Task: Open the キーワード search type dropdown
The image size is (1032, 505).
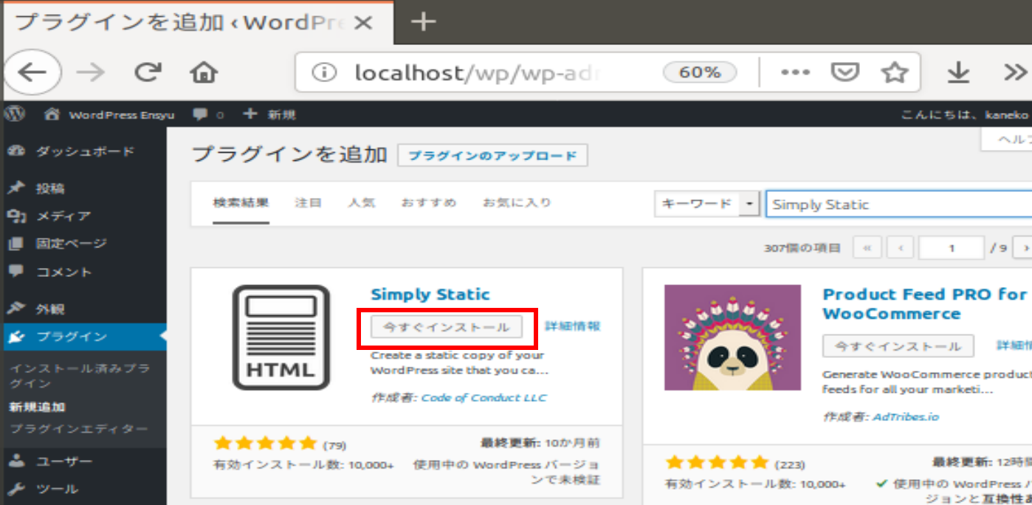Action: click(707, 205)
